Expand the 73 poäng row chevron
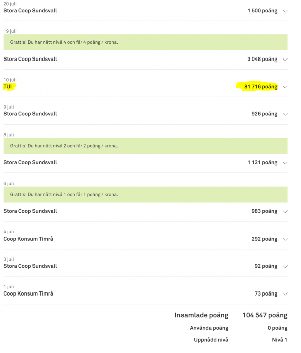 [285, 294]
